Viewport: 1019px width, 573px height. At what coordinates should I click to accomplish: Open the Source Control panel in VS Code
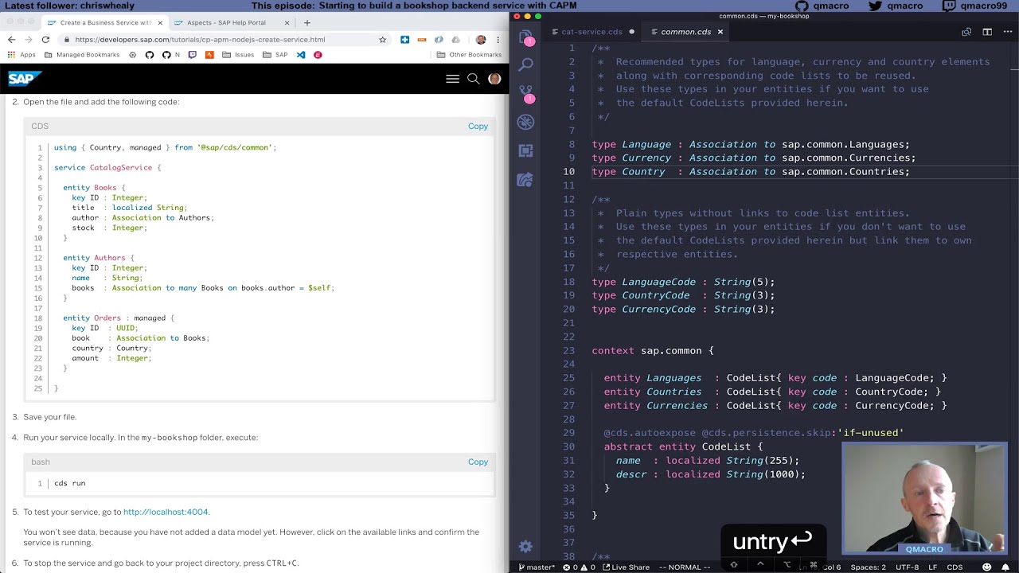coord(525,93)
